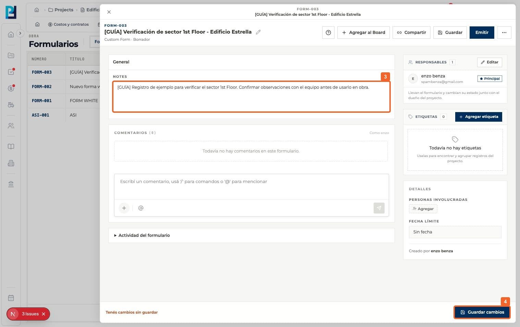Send comment with paper plane icon

click(x=379, y=208)
